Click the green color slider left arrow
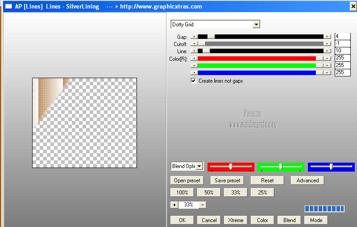 (194, 66)
